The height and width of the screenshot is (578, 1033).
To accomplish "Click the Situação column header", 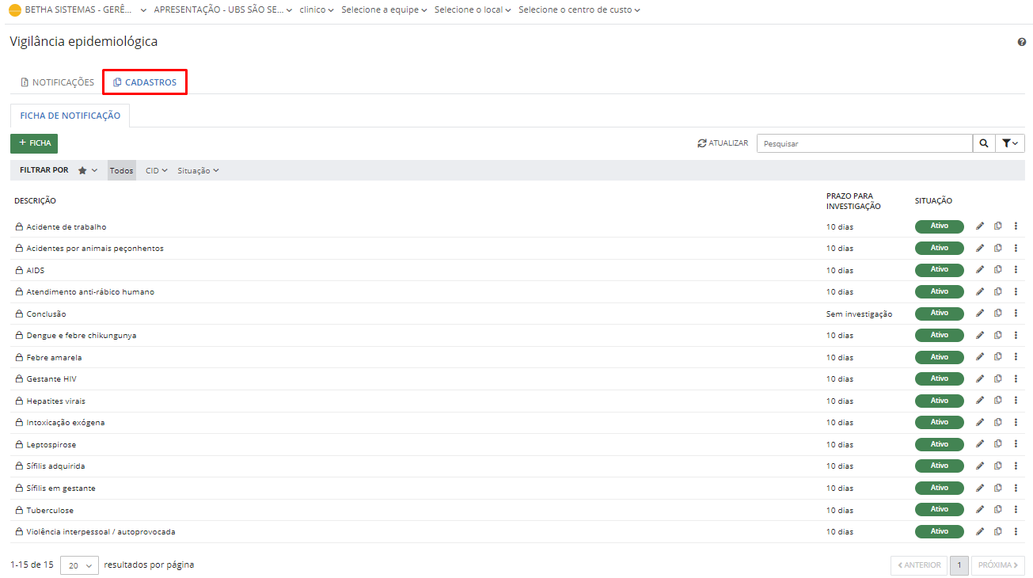I will tap(933, 201).
